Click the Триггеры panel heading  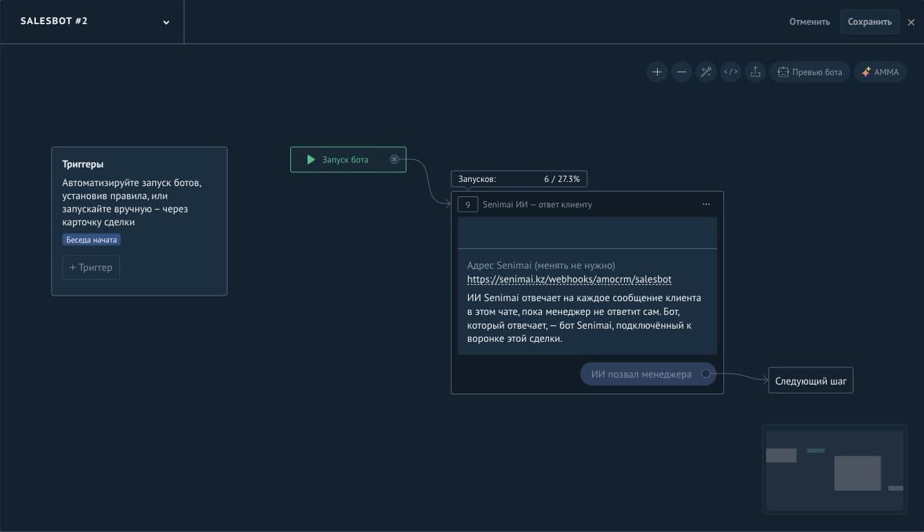[83, 165]
